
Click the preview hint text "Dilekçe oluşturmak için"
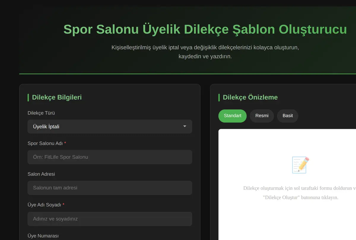[300, 193]
